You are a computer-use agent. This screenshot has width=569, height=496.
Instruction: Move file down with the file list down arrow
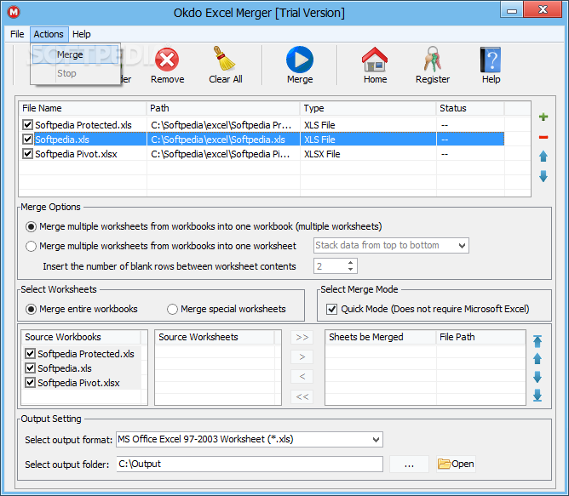(x=543, y=176)
